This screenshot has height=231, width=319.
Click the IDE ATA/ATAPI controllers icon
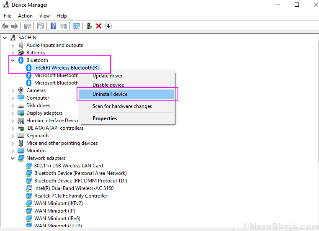point(21,128)
